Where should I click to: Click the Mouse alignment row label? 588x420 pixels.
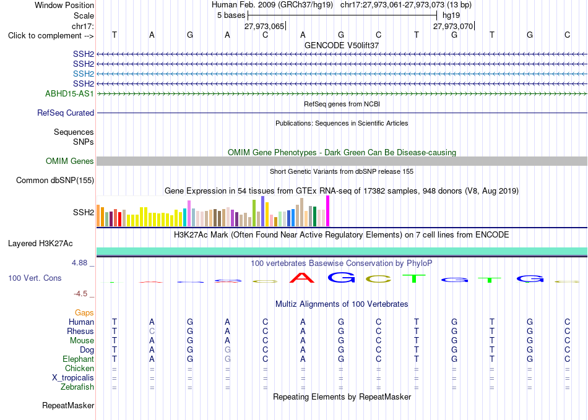click(x=82, y=341)
